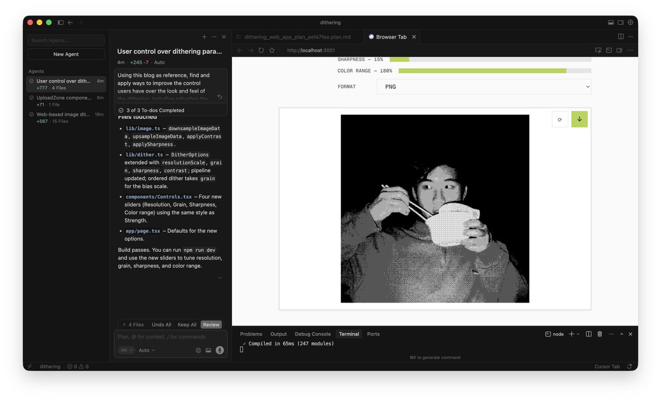661x401 pixels.
Task: Open the Output panel tab
Action: click(x=278, y=334)
